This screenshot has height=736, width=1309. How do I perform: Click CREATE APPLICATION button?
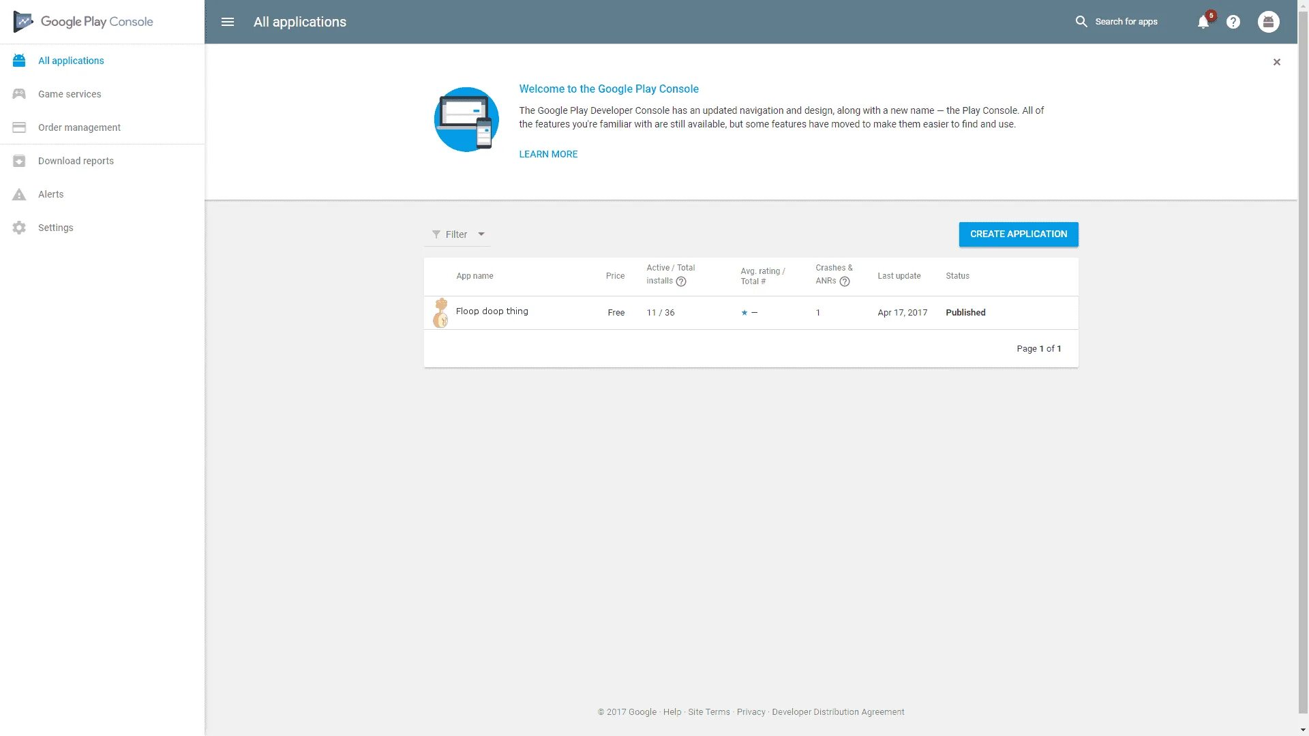point(1018,234)
